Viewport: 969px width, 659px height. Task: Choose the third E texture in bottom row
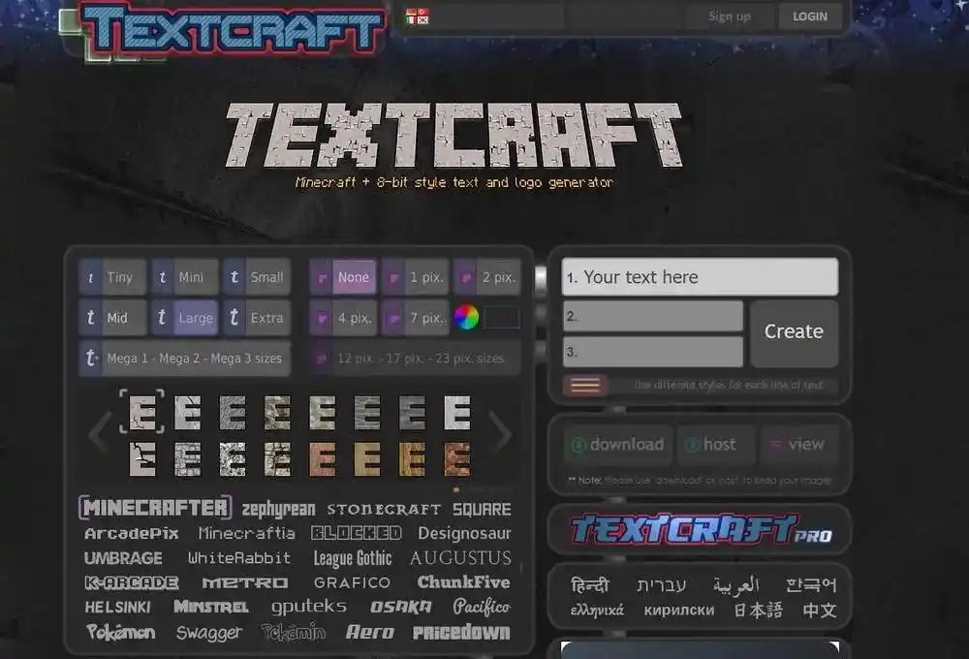[233, 459]
